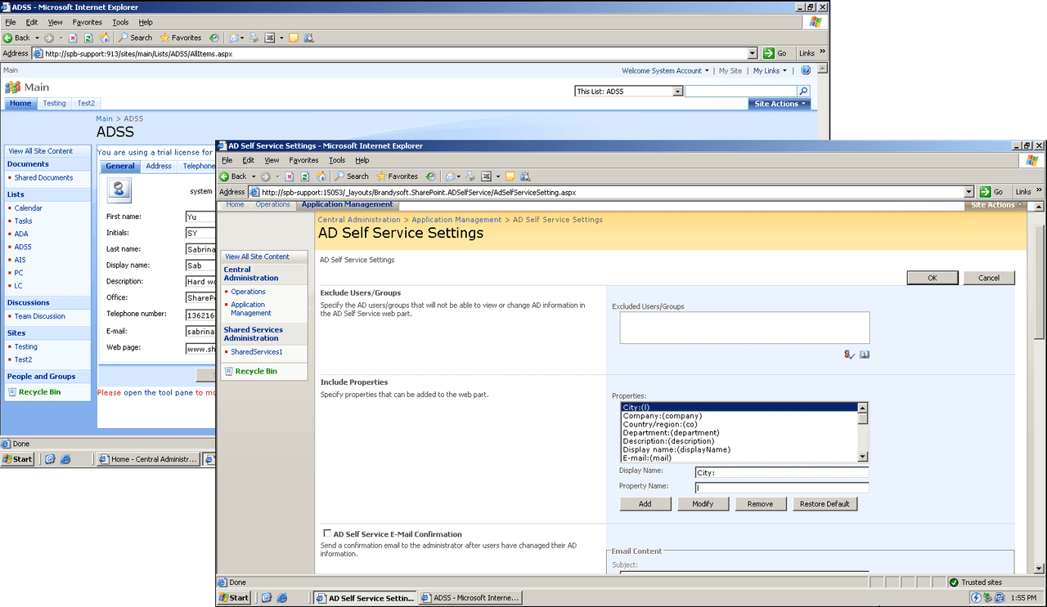
Task: Click OK button on AD Self Service Settings
Action: (932, 278)
